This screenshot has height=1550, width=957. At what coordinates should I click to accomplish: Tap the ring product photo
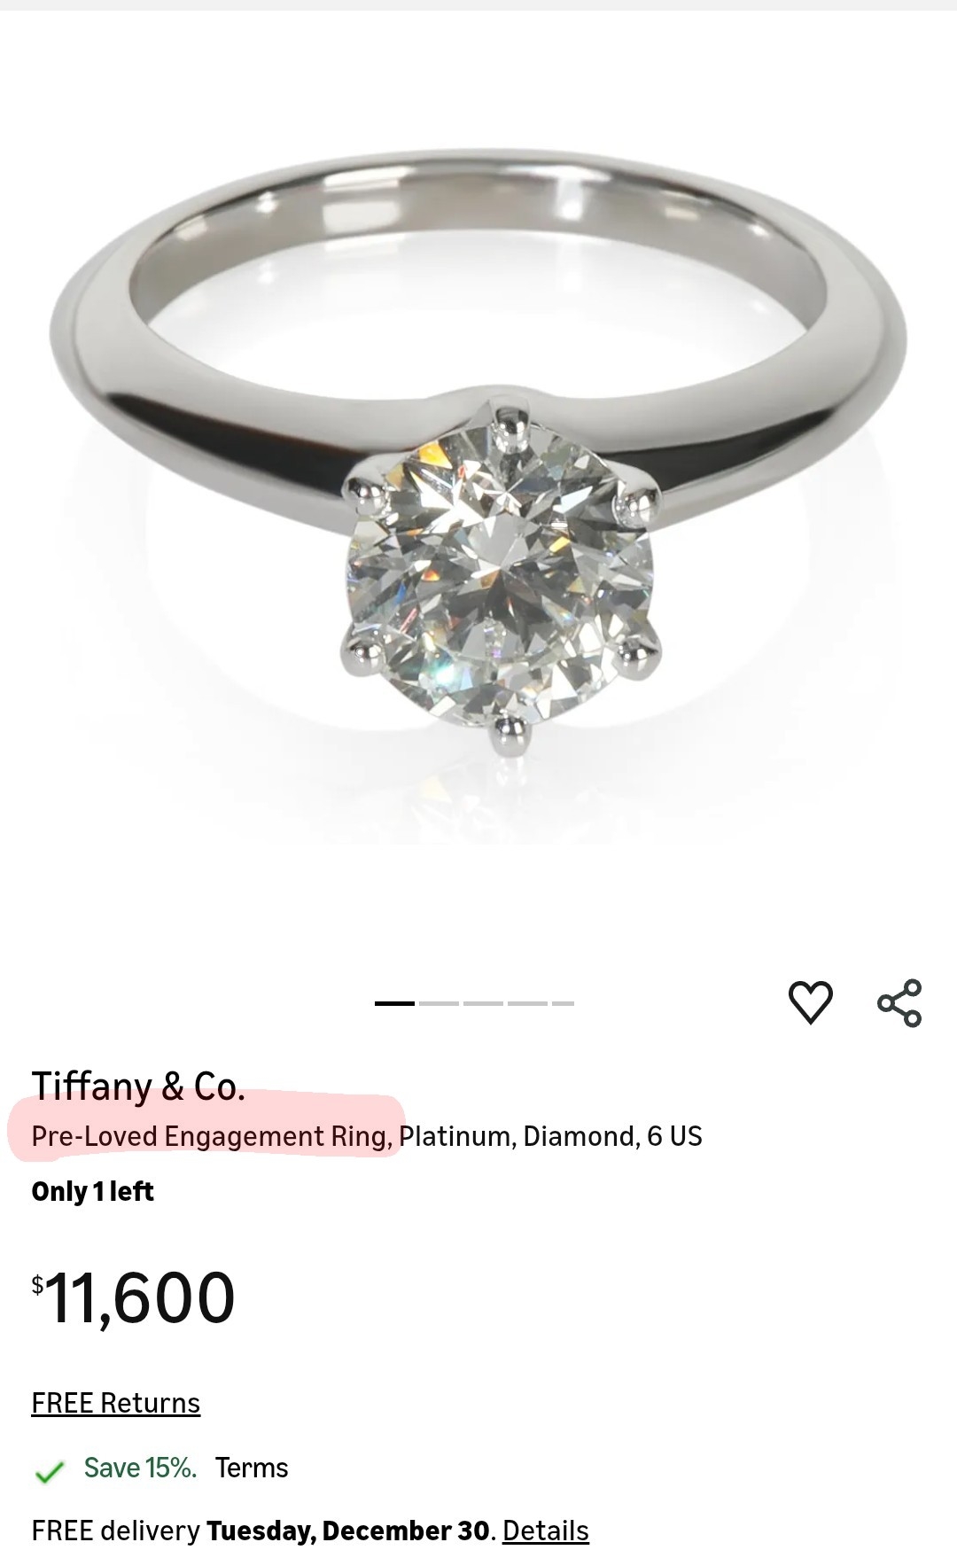click(478, 461)
